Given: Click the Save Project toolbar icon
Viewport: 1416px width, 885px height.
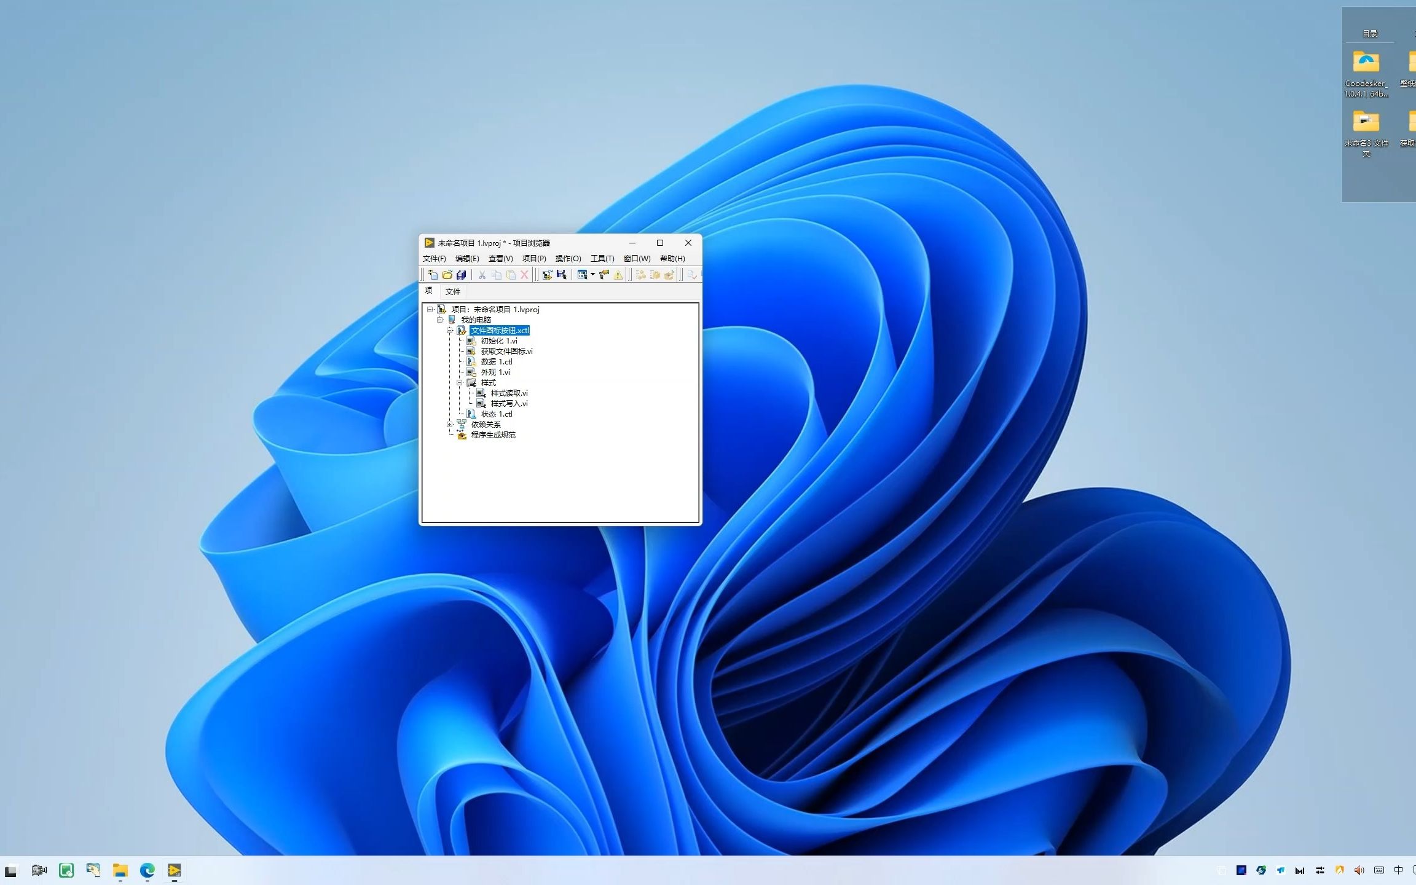Looking at the screenshot, I should pos(561,275).
